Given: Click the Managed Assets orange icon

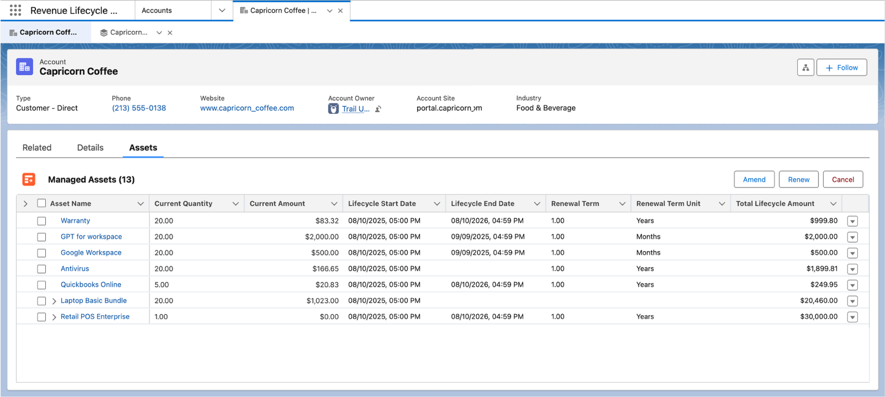Looking at the screenshot, I should [29, 179].
